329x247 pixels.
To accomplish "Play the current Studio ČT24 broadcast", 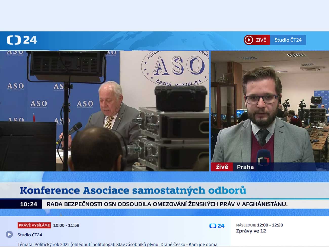I will pos(9,234).
